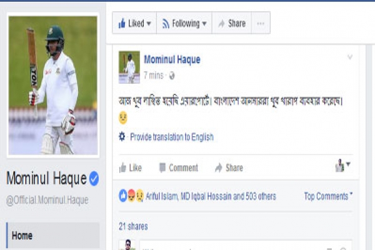
Task: Click the sad reaction icon in reactions
Action: pos(139,196)
